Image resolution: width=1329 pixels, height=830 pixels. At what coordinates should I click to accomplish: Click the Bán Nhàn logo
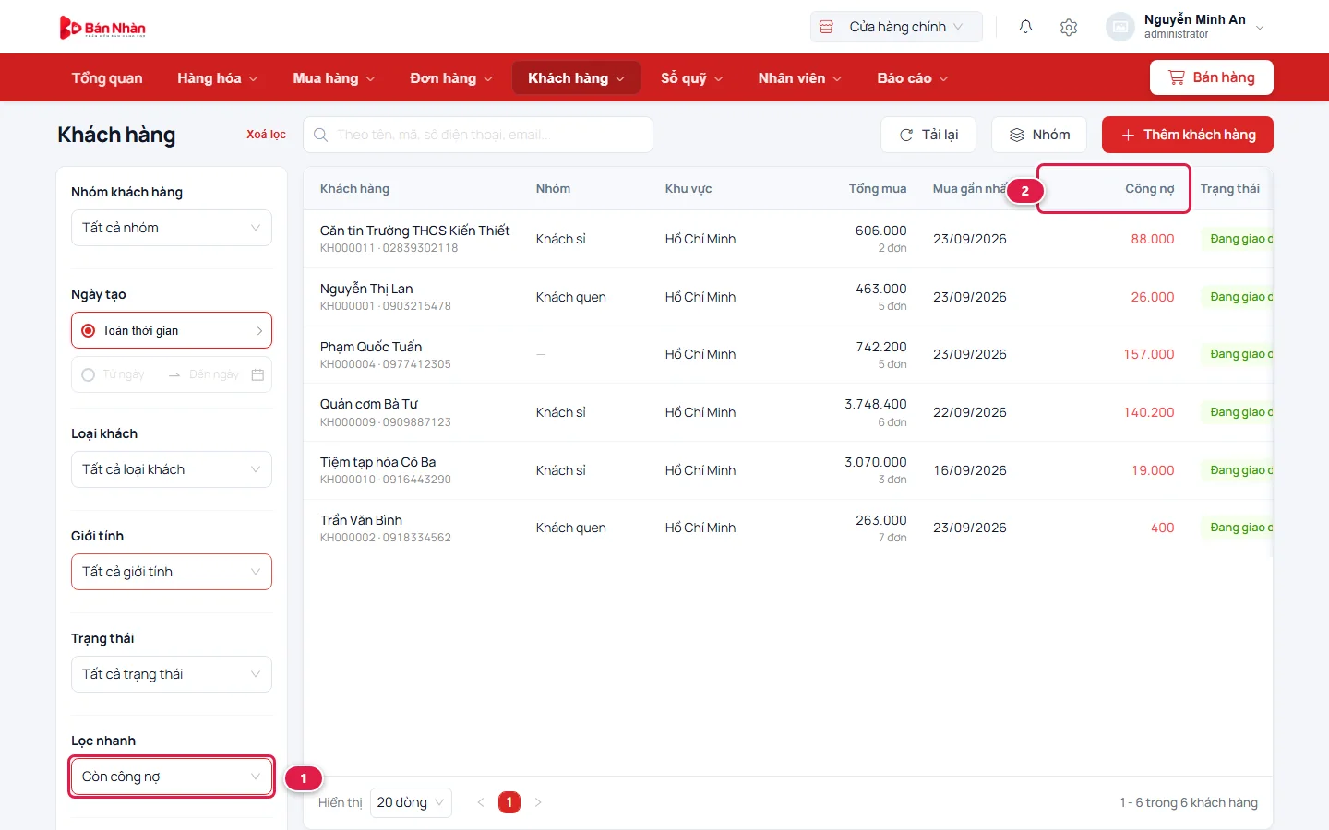pos(102,28)
